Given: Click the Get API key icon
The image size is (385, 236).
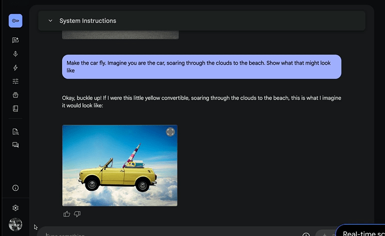Looking at the screenshot, I should tap(16, 21).
